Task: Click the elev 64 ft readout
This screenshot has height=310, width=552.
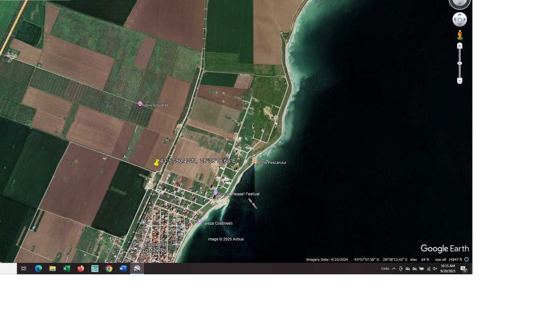Action: [x=420, y=260]
